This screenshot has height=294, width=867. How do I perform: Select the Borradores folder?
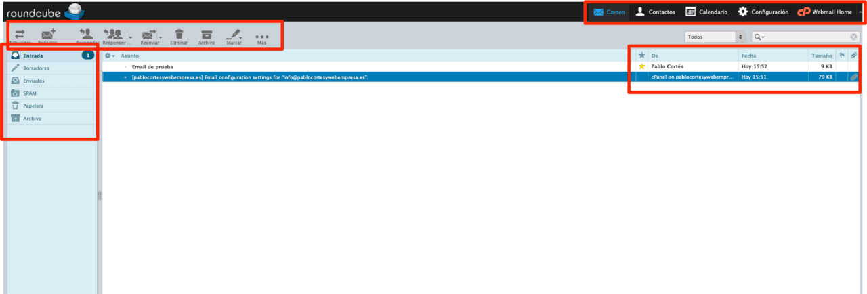pos(36,68)
